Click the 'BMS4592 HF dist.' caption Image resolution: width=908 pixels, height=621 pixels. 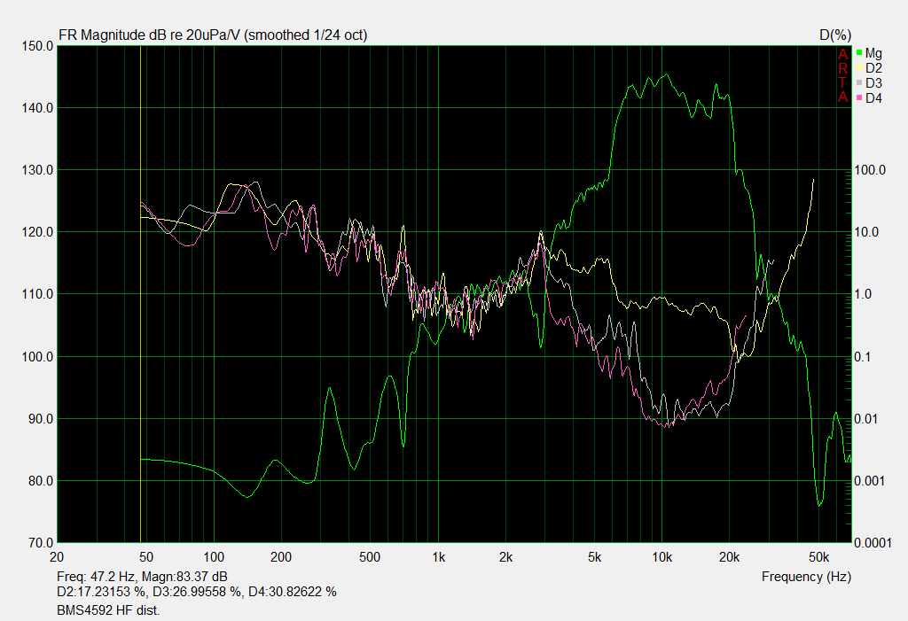click(108, 610)
